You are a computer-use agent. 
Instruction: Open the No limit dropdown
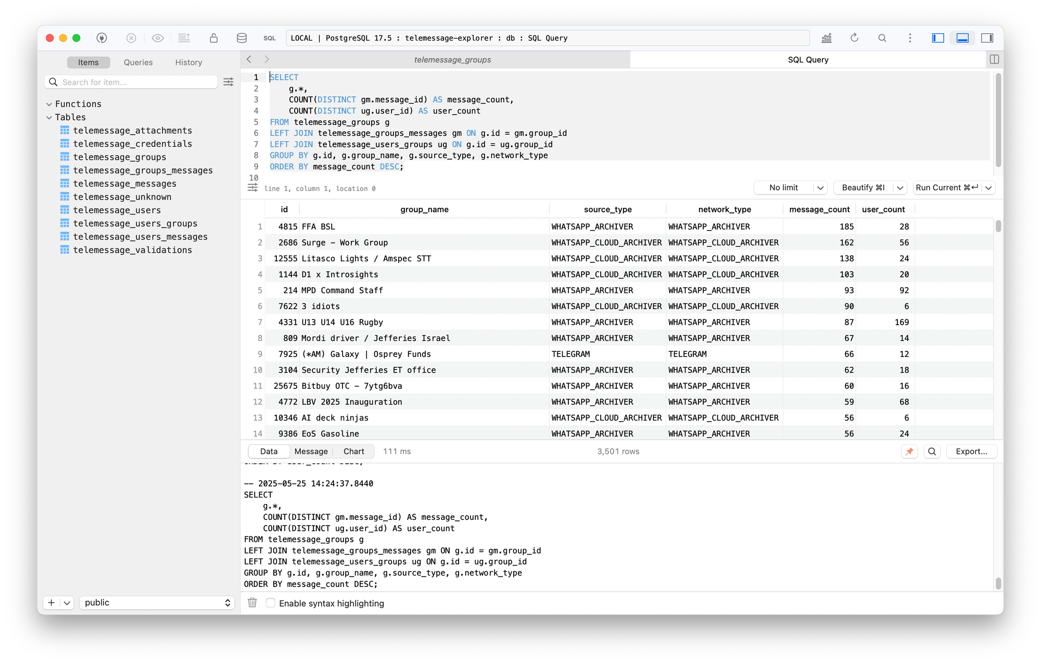click(790, 187)
